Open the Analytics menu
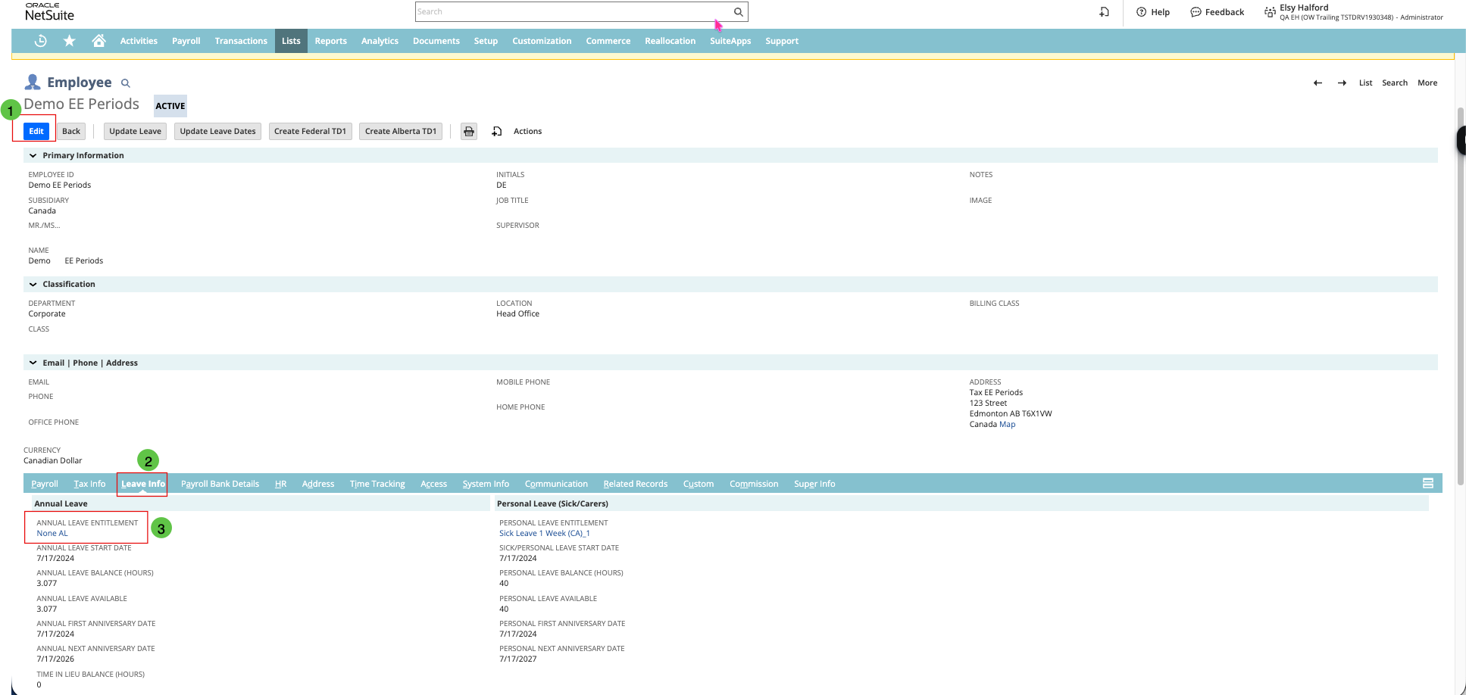The height and width of the screenshot is (695, 1466). click(380, 41)
